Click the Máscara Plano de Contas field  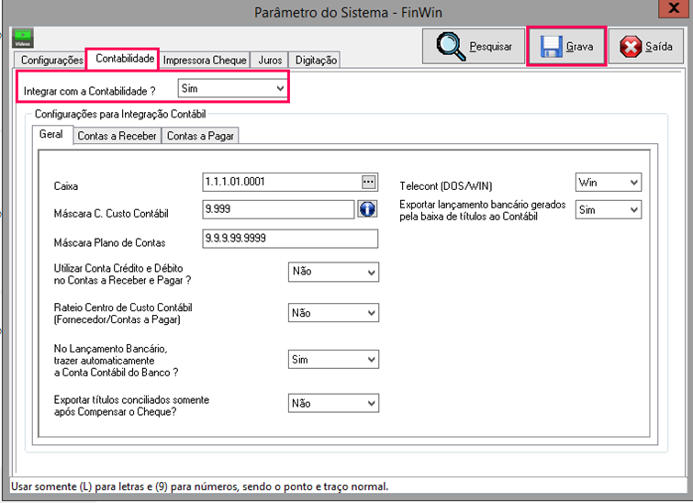click(x=290, y=240)
